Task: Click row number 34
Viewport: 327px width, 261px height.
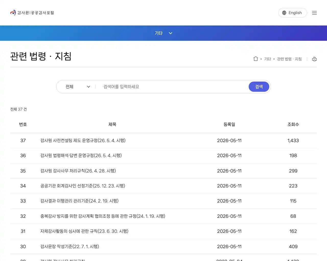Action: point(23,186)
